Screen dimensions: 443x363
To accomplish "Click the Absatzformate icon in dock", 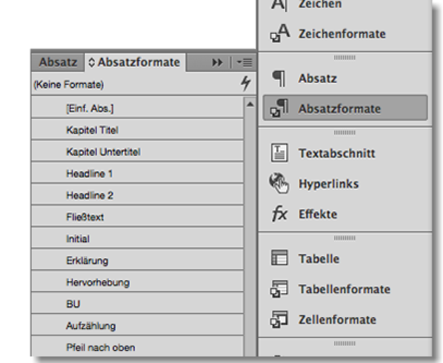I will pos(279,108).
